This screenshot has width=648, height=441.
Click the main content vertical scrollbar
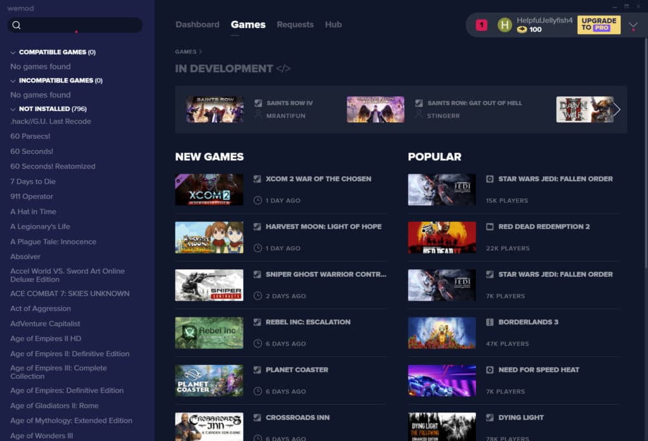(x=645, y=153)
